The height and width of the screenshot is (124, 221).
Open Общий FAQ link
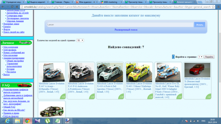pos(9,107)
